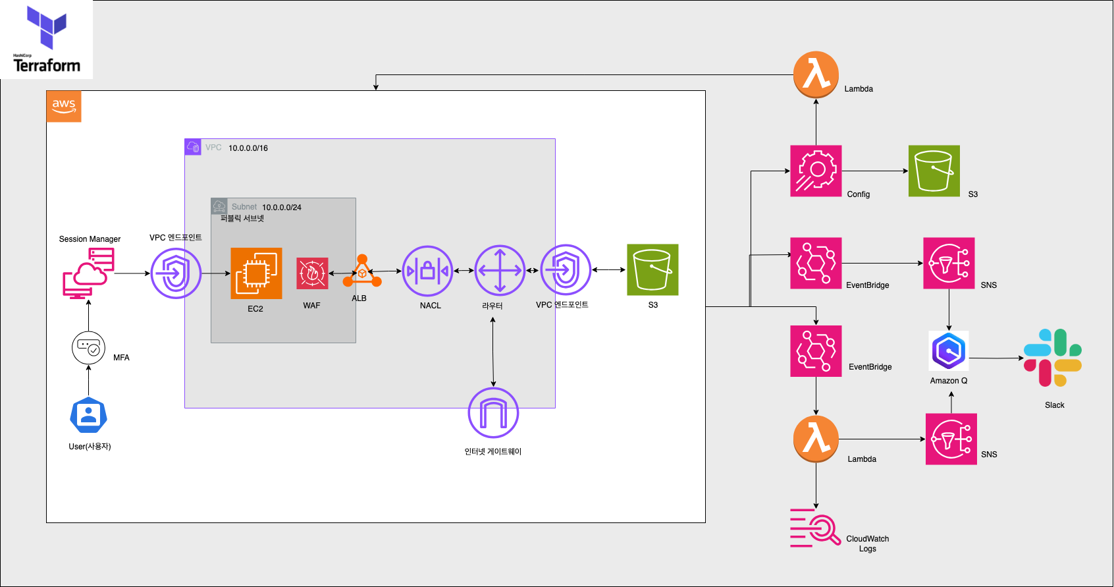Click the Amazon Q icon
This screenshot has height=587, width=1114.
coord(949,350)
